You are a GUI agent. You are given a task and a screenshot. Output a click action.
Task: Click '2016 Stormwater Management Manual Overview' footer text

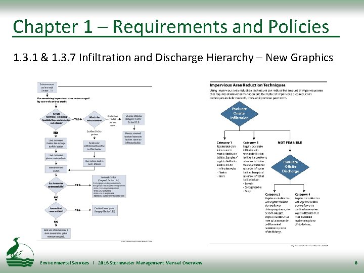click(150, 263)
